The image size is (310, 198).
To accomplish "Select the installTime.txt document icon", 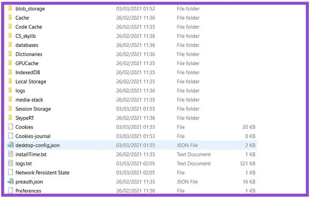I will (10, 155).
